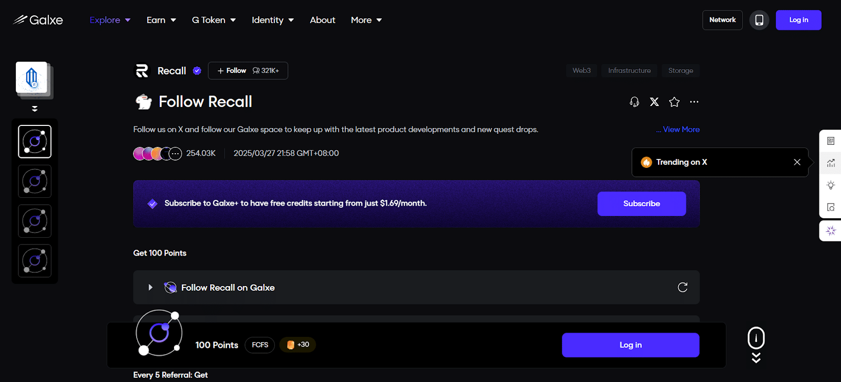
Task: Click the Galxe+ diamond icon in banner
Action: pos(152,204)
